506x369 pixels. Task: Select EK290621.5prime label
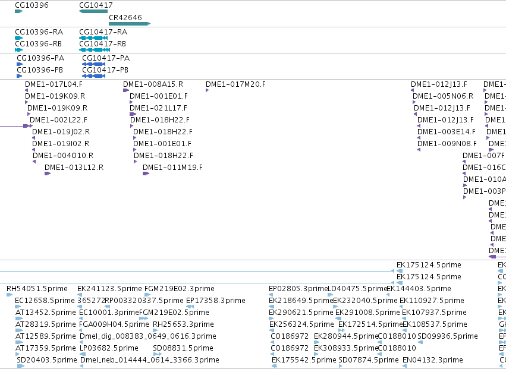(x=301, y=313)
